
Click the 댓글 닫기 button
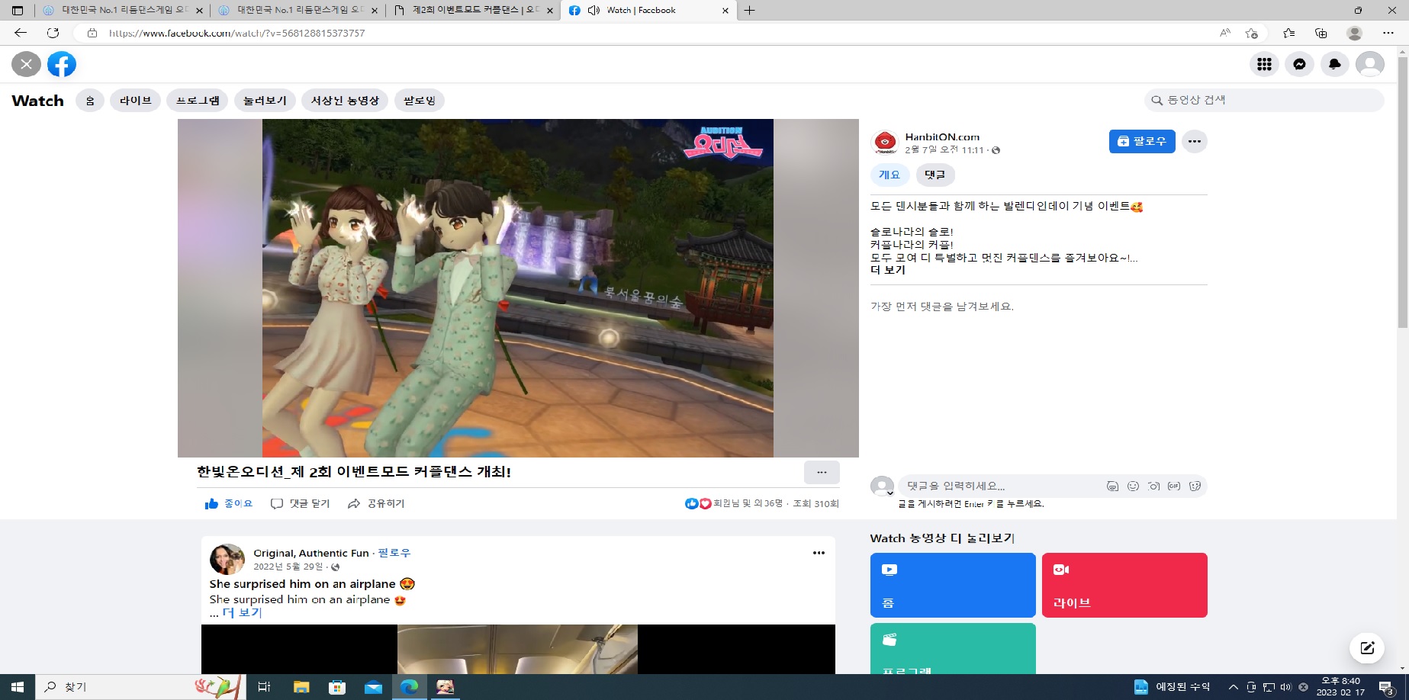pyautogui.click(x=301, y=503)
